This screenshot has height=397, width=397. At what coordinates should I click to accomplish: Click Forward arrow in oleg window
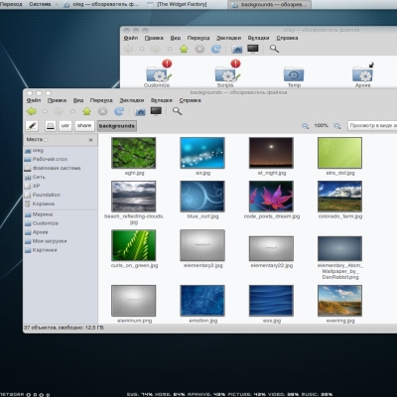pos(156,49)
